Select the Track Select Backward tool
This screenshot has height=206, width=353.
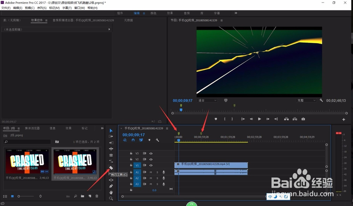tap(111, 143)
